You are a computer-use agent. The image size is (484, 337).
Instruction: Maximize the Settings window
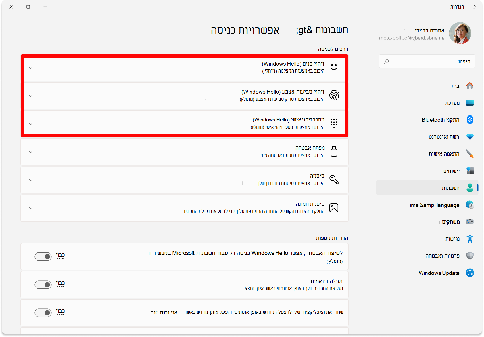pyautogui.click(x=28, y=7)
